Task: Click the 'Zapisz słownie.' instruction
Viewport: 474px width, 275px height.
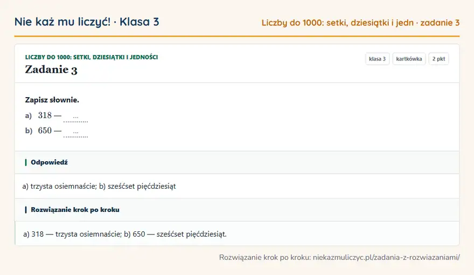Action: coord(52,100)
